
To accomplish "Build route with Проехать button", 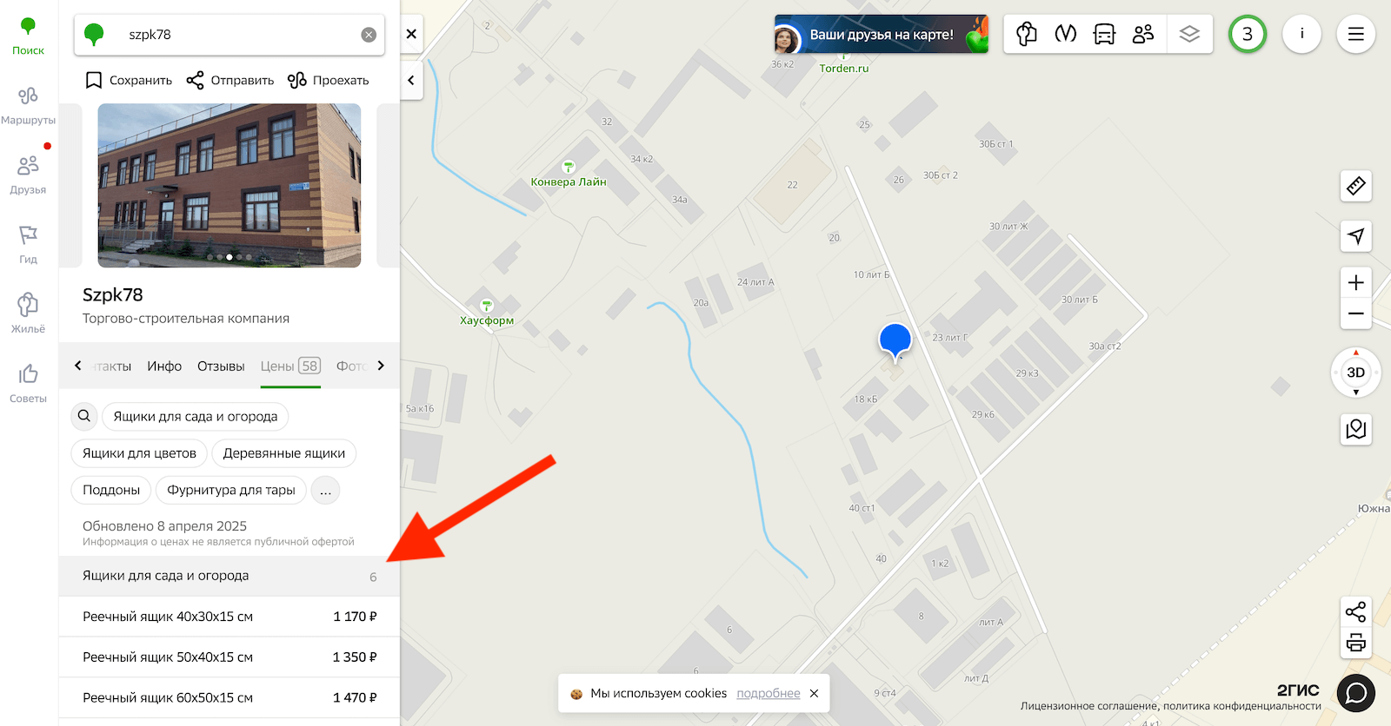I will click(x=329, y=80).
